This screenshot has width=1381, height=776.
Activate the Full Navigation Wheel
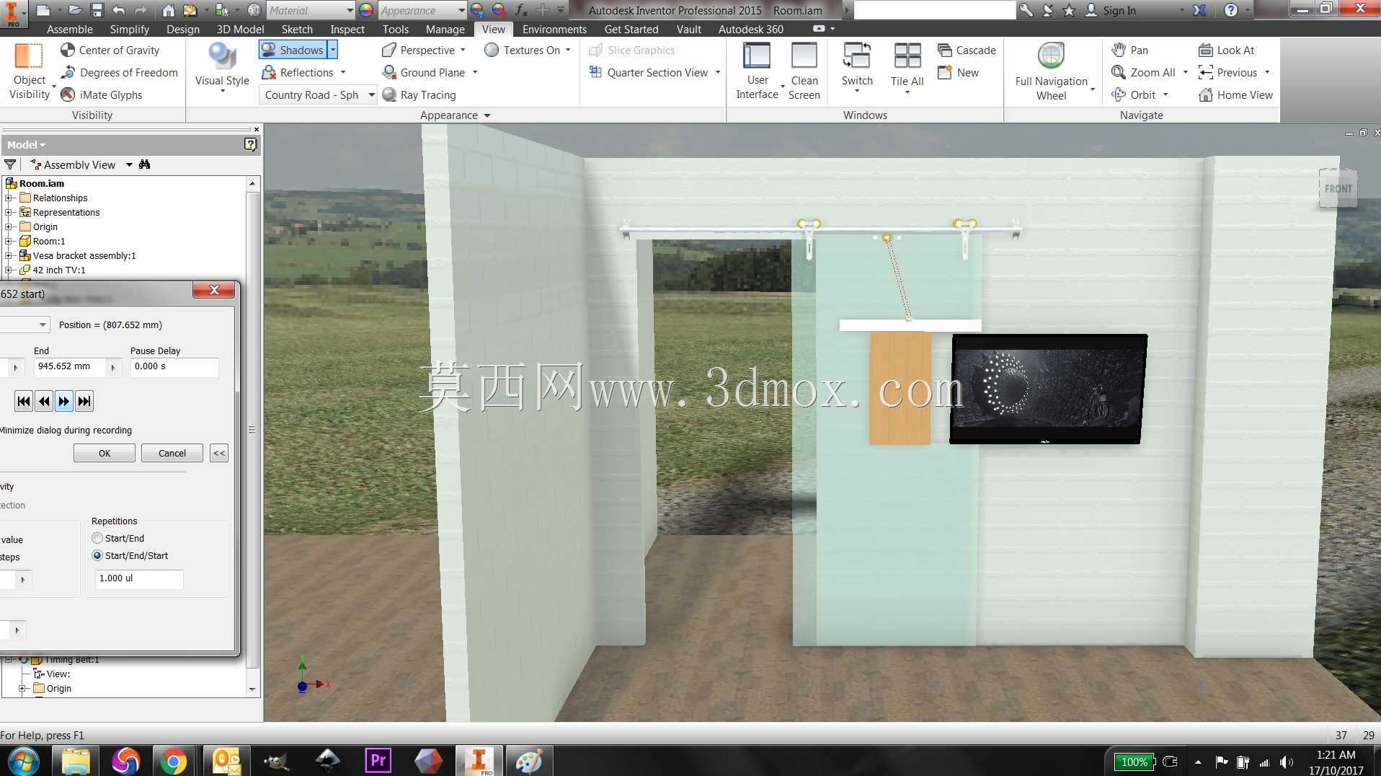[1051, 71]
